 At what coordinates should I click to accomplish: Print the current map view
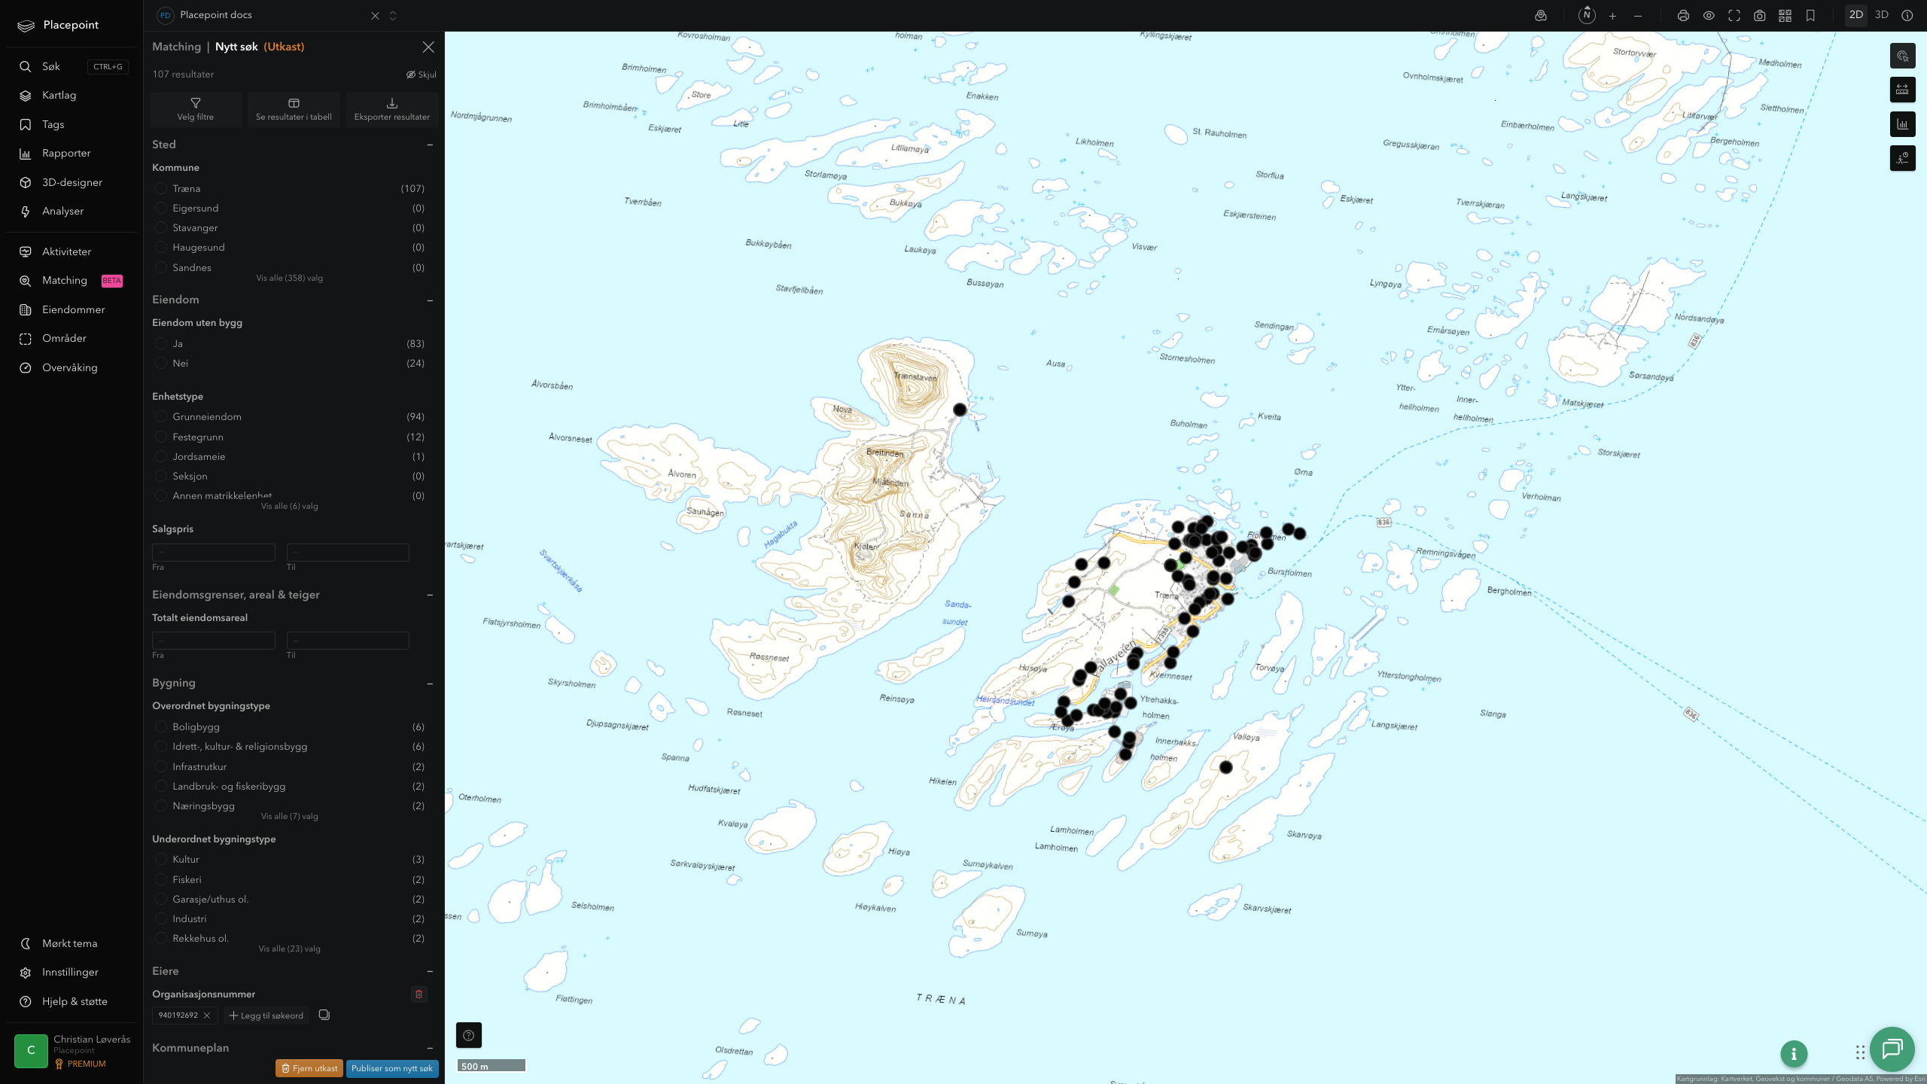tap(1683, 16)
